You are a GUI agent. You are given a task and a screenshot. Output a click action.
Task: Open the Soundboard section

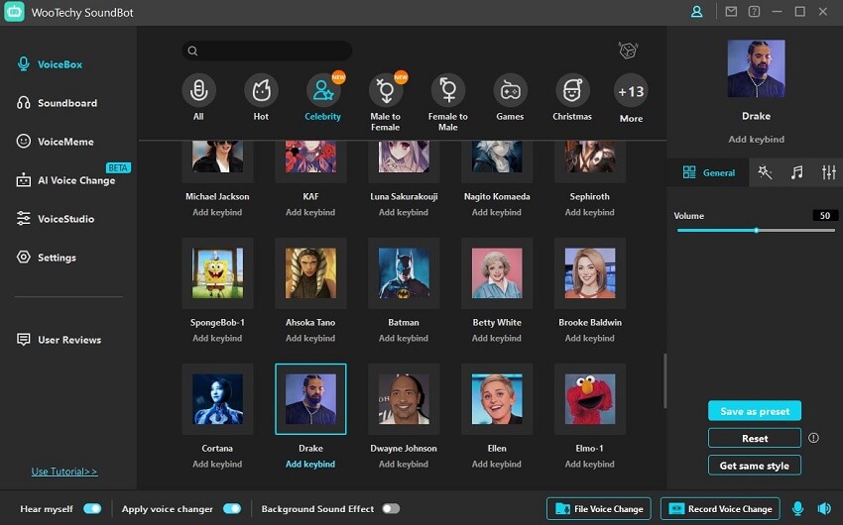(x=67, y=103)
